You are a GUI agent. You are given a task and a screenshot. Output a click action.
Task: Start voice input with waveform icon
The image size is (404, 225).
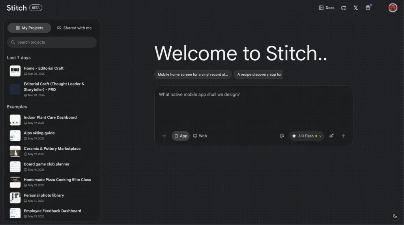point(331,136)
